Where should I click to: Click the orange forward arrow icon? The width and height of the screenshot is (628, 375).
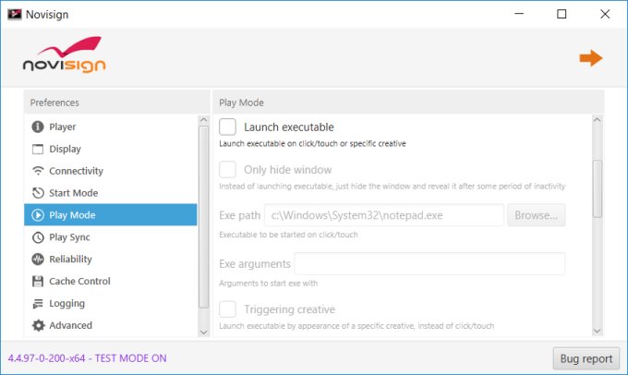point(591,58)
